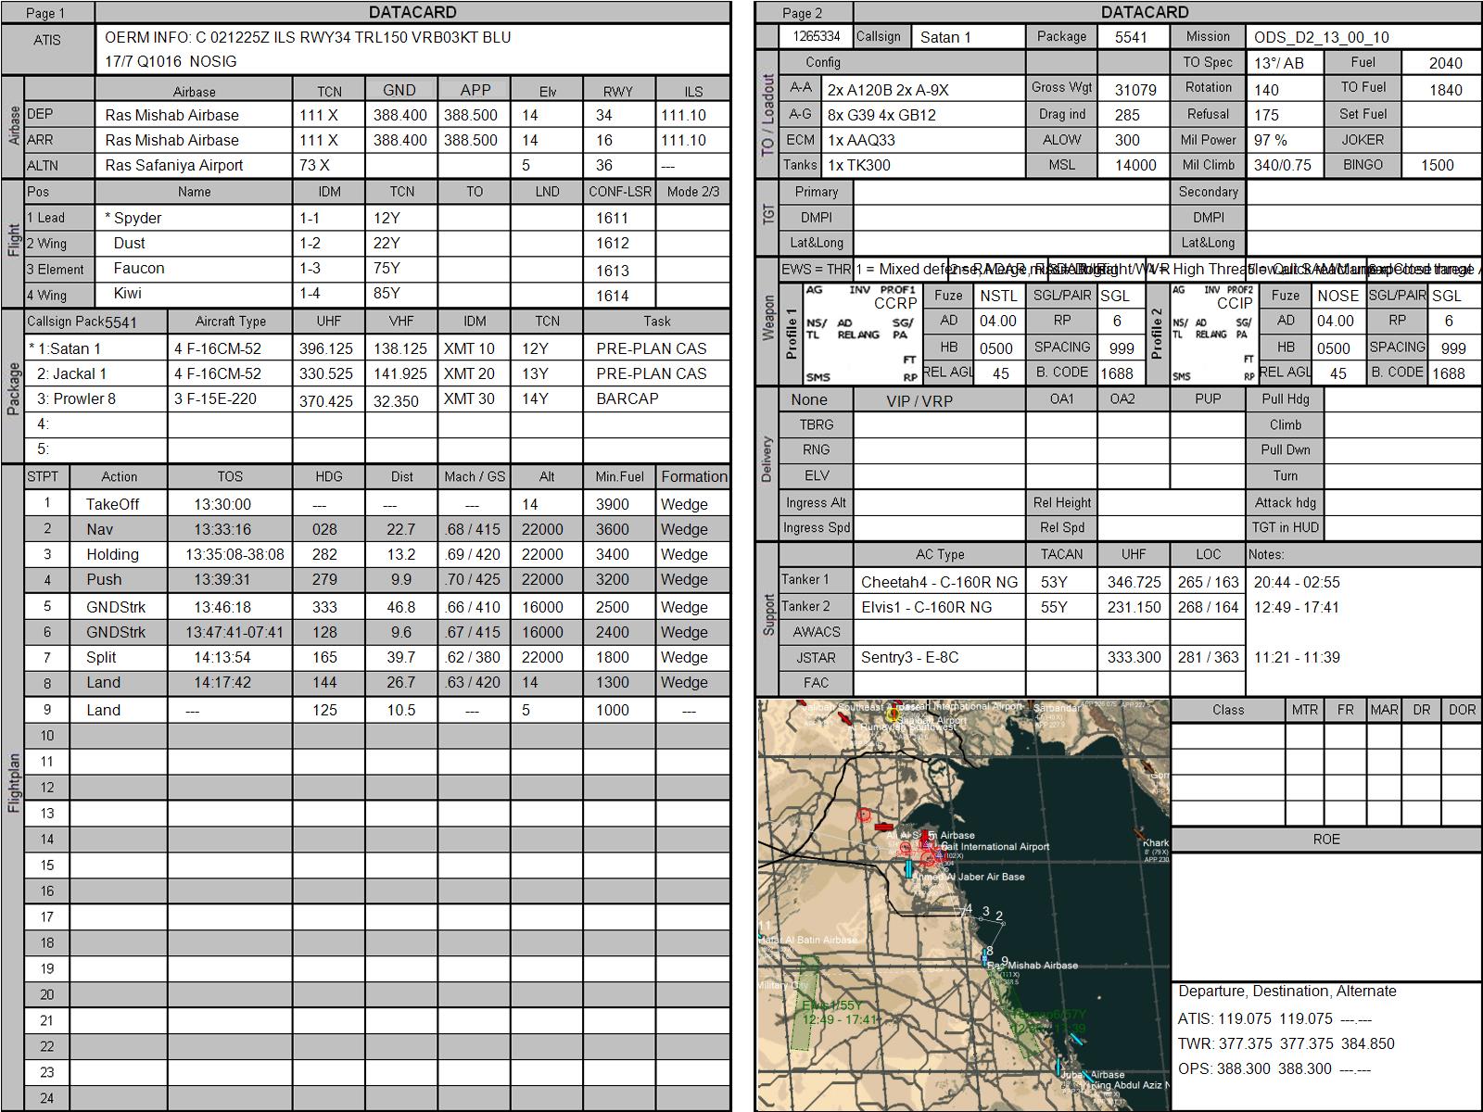
Task: Click the Mil Power value '97 %'
Action: click(1271, 140)
